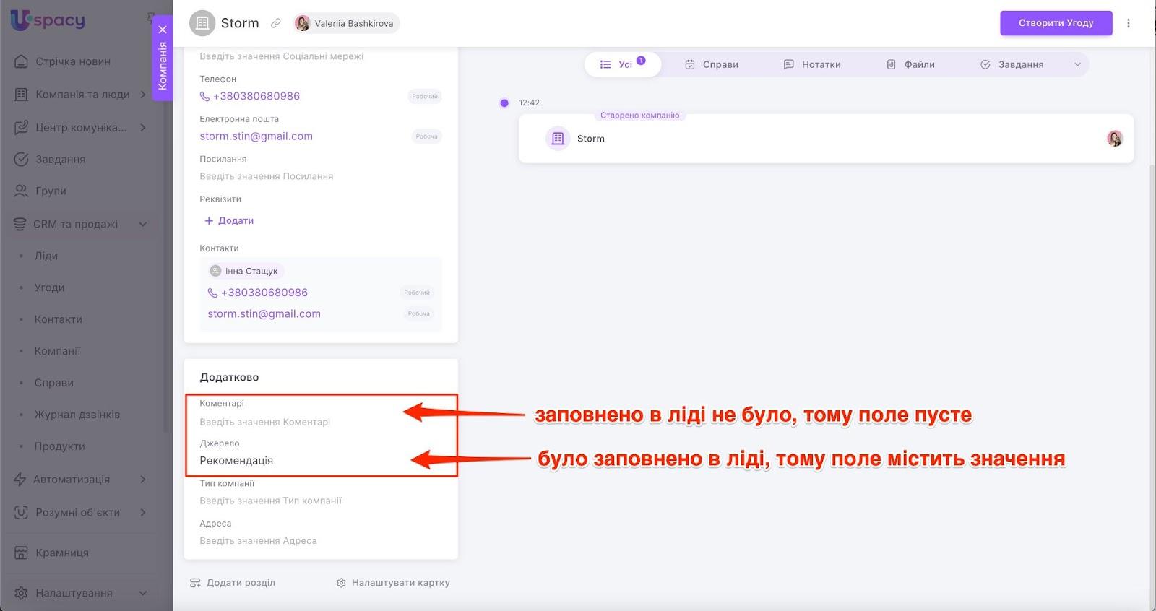Click the Адреса input field
Viewport: 1156px width, 611px height.
click(x=320, y=541)
